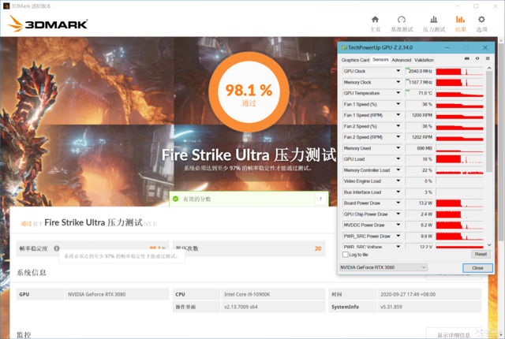Click the NVIDIA GeForce RTX 3080 GPU info cell
Image resolution: width=505 pixels, height=339 pixels.
[x=118, y=294]
